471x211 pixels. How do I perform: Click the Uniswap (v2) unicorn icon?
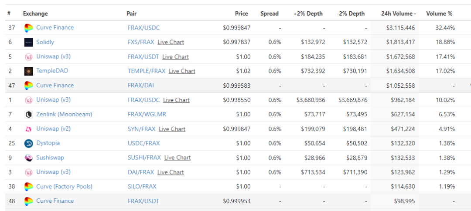pyautogui.click(x=28, y=129)
